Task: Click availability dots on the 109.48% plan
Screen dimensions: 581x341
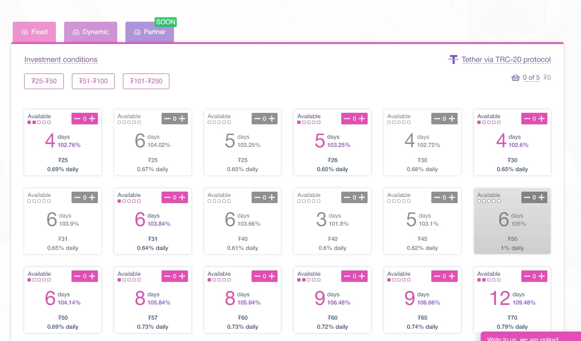Action: click(x=489, y=280)
